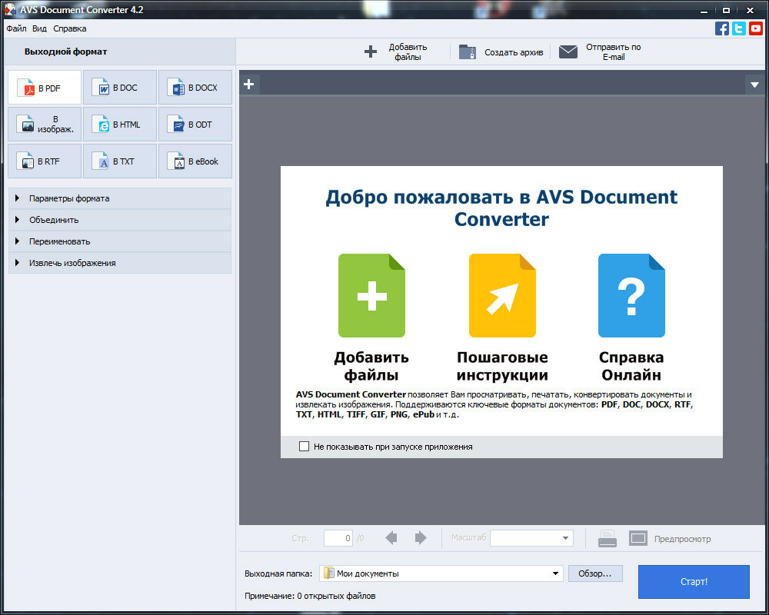Image resolution: width=769 pixels, height=615 pixels.
Task: Click Примечание: 0 открытых файлов text
Action: pos(310,596)
